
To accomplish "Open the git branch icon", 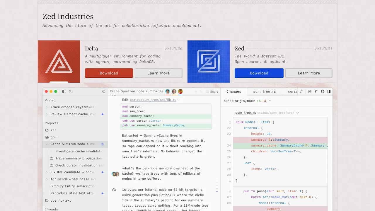I will (316, 91).
